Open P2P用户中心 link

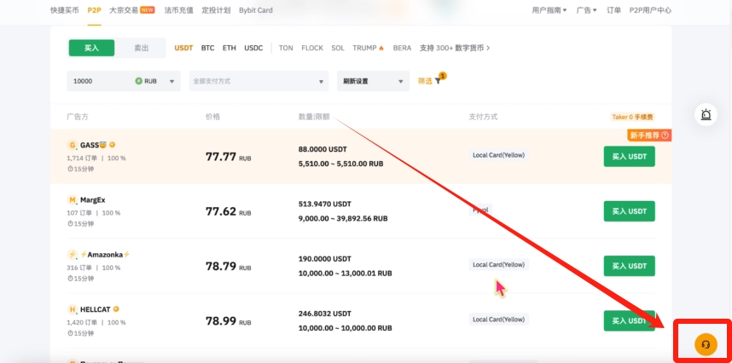point(650,9)
